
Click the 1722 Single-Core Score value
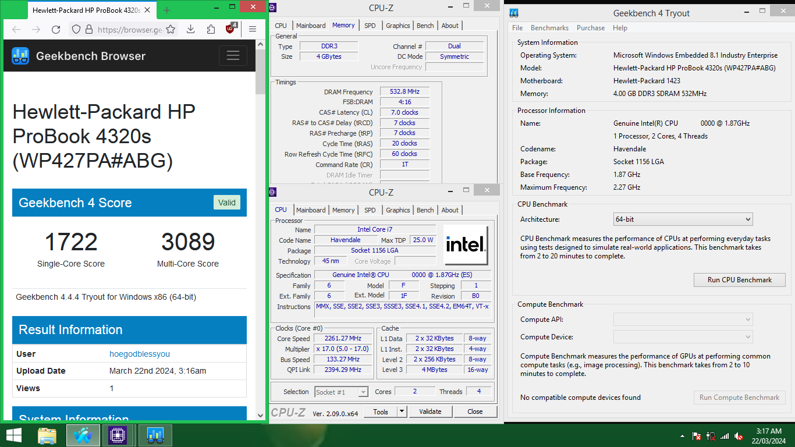click(71, 242)
